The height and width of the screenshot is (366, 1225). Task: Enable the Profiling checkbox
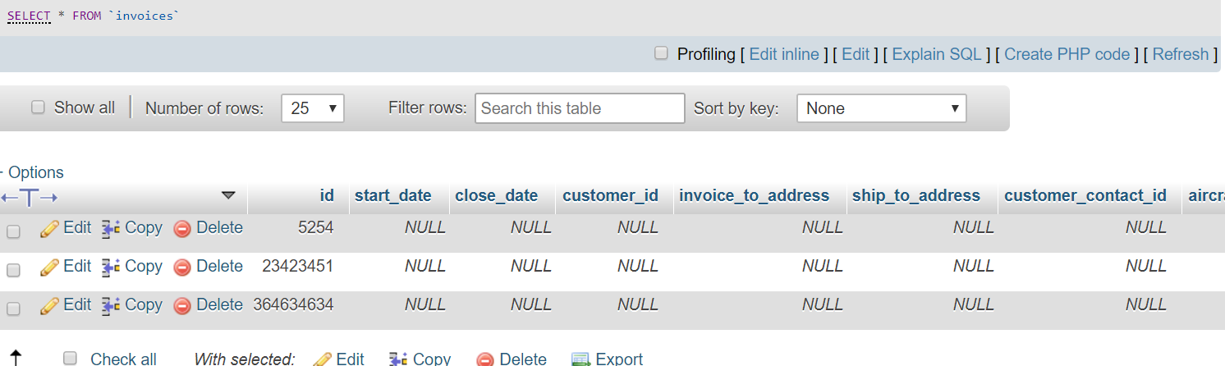[x=661, y=53]
